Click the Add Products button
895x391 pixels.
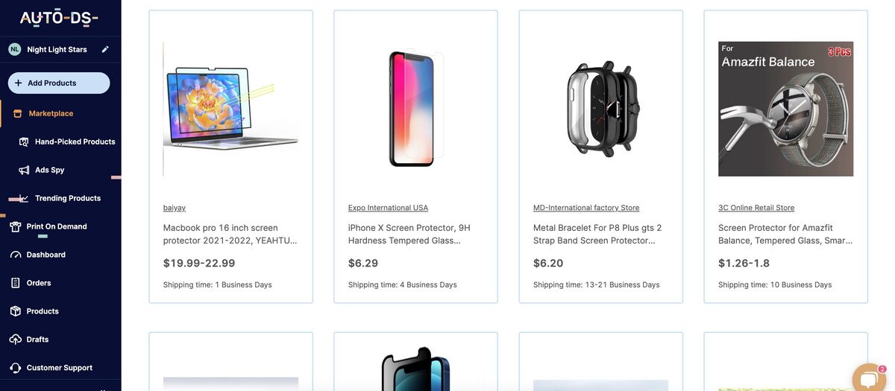59,83
